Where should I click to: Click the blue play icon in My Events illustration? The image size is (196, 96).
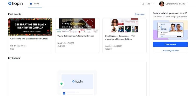click(x=64, y=93)
